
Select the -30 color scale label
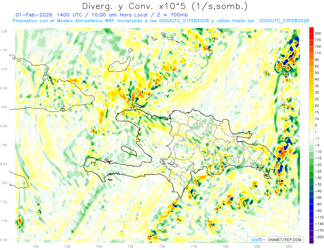(x=318, y=178)
